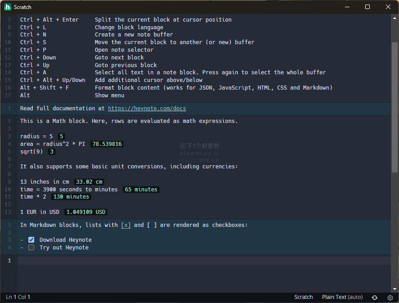Screen dimensions: 399x303
Task: Click the scrollbar up arrow
Action: pos(394,18)
